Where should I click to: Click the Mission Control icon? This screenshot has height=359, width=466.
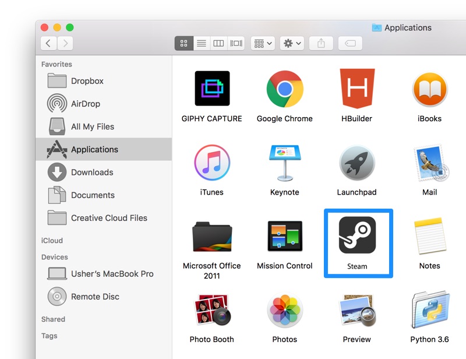[x=285, y=236]
